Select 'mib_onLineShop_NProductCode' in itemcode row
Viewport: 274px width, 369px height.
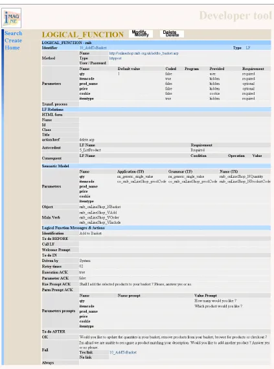(245, 182)
